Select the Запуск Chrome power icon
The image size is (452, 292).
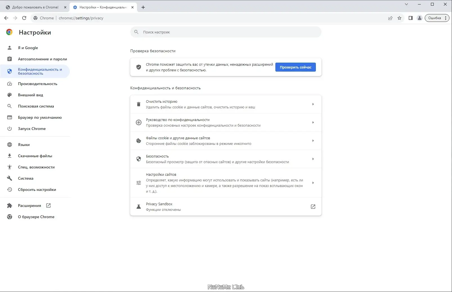(x=9, y=129)
